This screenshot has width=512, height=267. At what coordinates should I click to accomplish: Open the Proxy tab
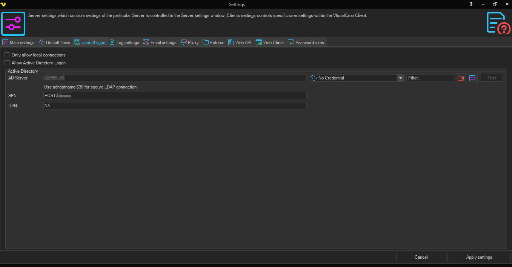[x=190, y=43]
